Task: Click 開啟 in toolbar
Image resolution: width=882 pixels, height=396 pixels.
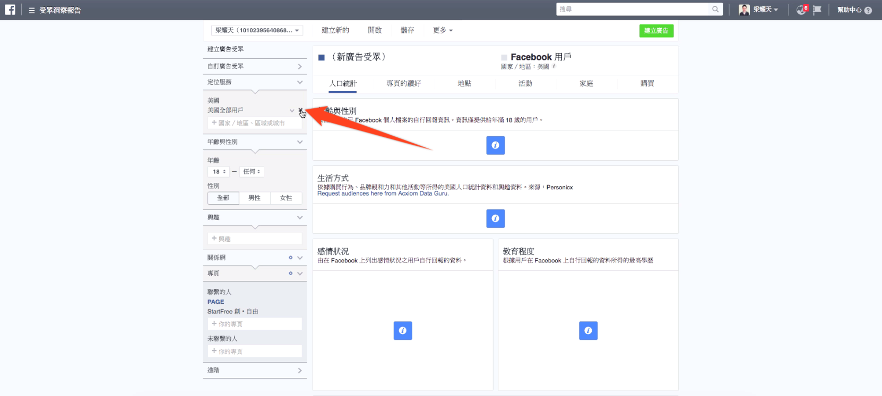Action: click(x=375, y=30)
